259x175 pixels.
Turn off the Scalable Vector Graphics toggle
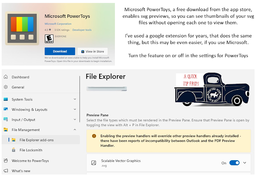click(234, 163)
